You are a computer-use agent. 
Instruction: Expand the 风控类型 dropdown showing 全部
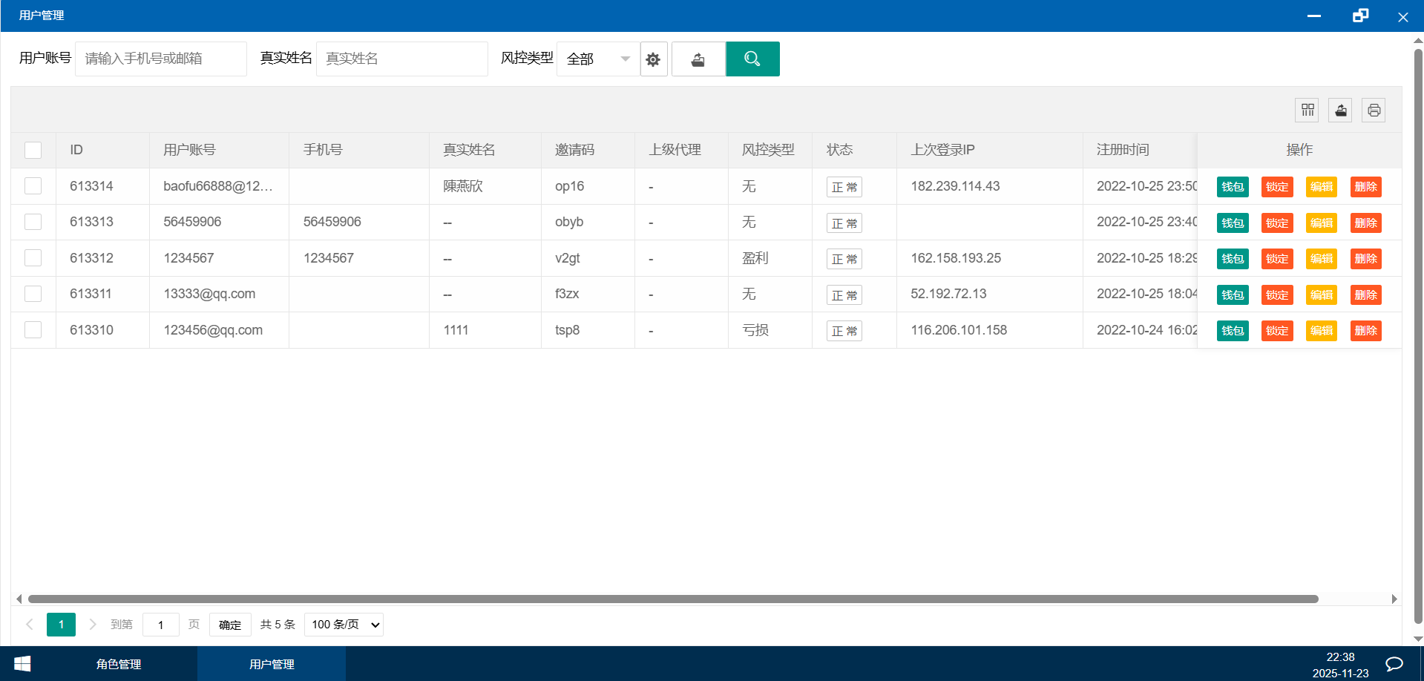point(598,59)
